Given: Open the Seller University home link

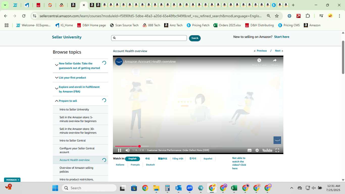Looking at the screenshot, I should 67,37.
